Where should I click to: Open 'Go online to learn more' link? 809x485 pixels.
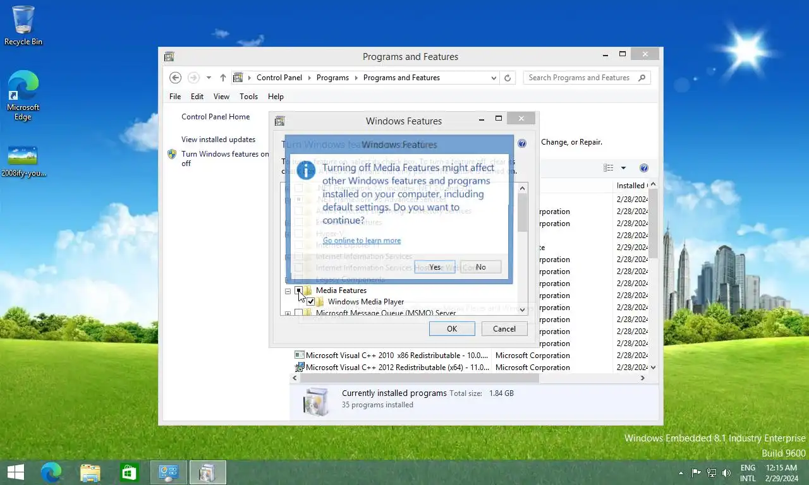coord(362,241)
